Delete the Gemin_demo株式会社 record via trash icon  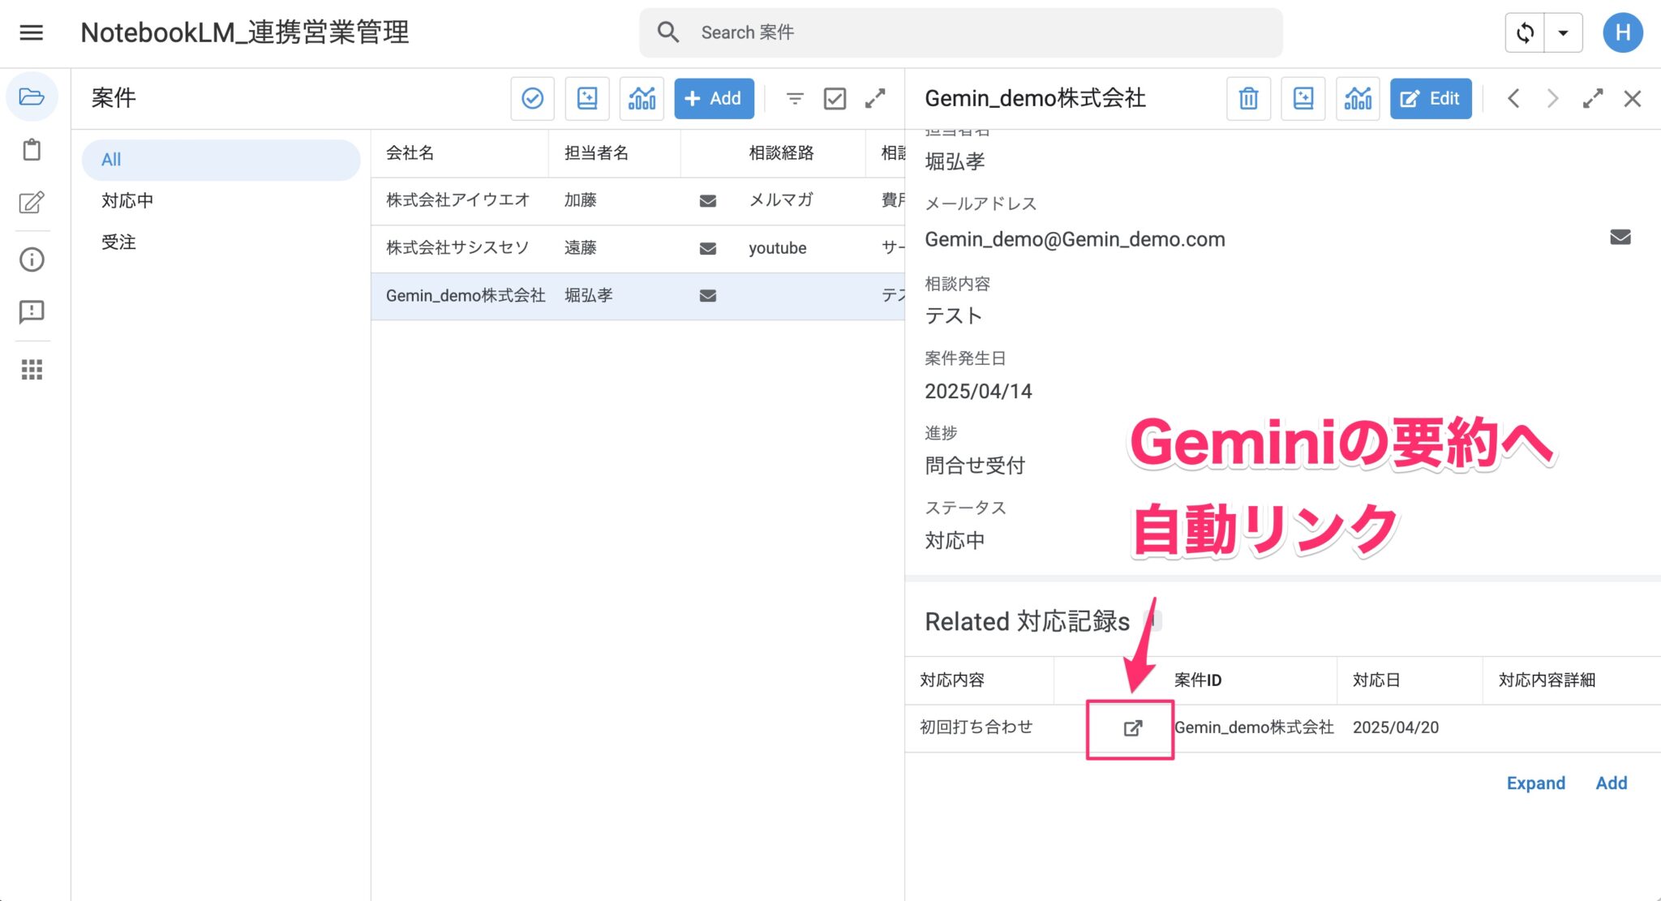tap(1248, 98)
